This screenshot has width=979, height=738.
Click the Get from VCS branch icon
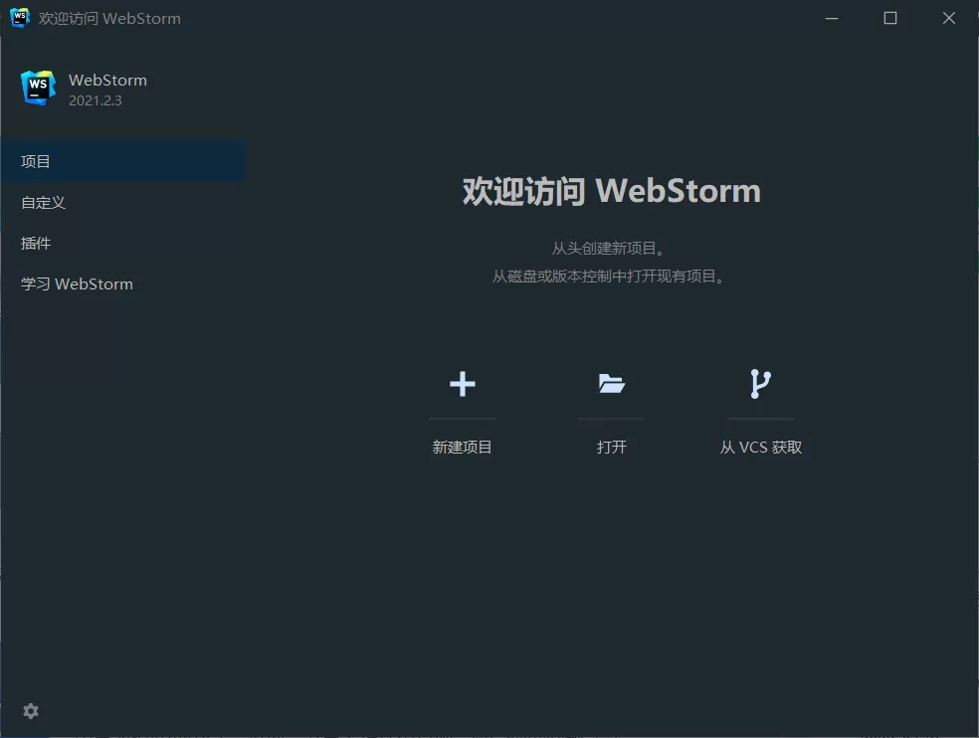point(760,385)
